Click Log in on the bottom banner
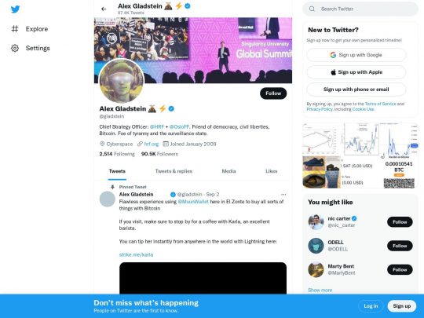 [x=371, y=306]
